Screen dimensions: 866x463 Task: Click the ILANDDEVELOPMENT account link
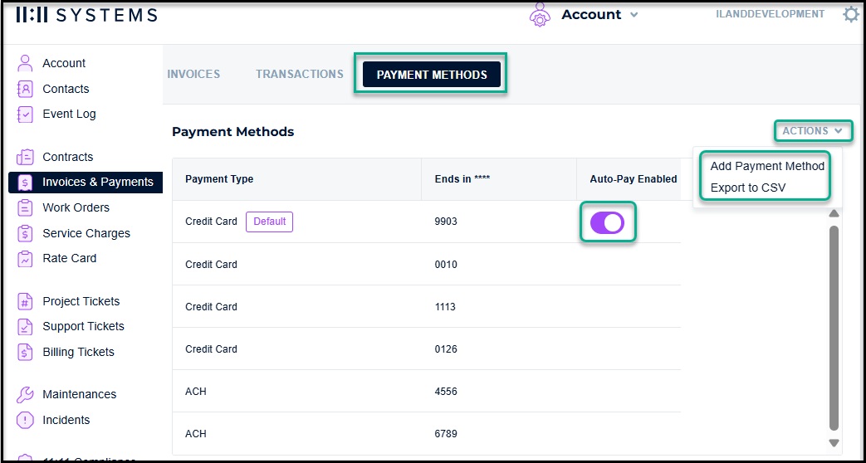point(770,14)
